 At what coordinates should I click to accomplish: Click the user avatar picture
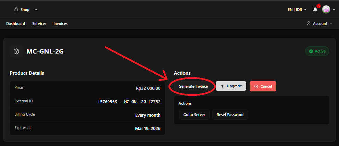[x=326, y=10]
